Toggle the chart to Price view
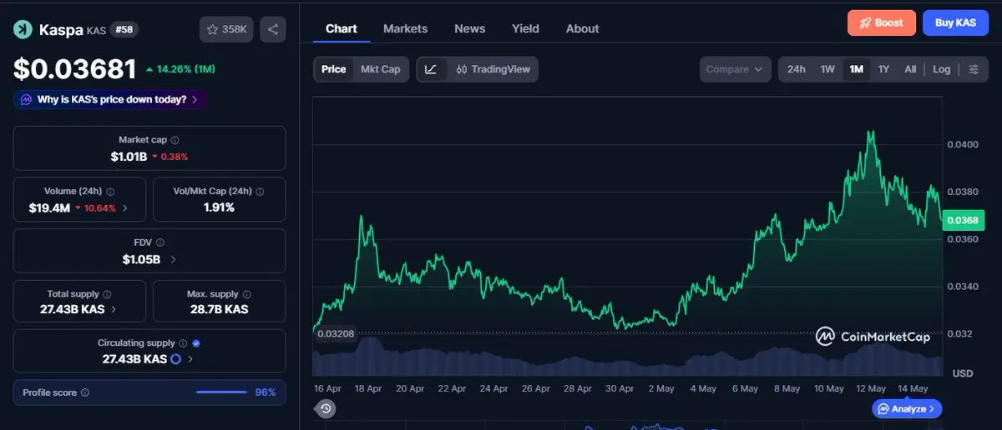The image size is (1002, 430). click(334, 69)
